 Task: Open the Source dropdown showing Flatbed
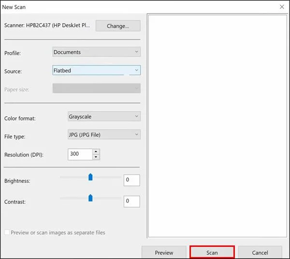click(96, 70)
